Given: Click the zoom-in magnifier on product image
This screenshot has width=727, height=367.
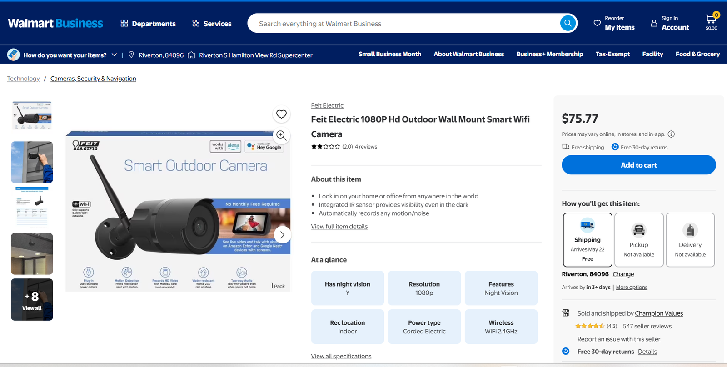Looking at the screenshot, I should [281, 135].
